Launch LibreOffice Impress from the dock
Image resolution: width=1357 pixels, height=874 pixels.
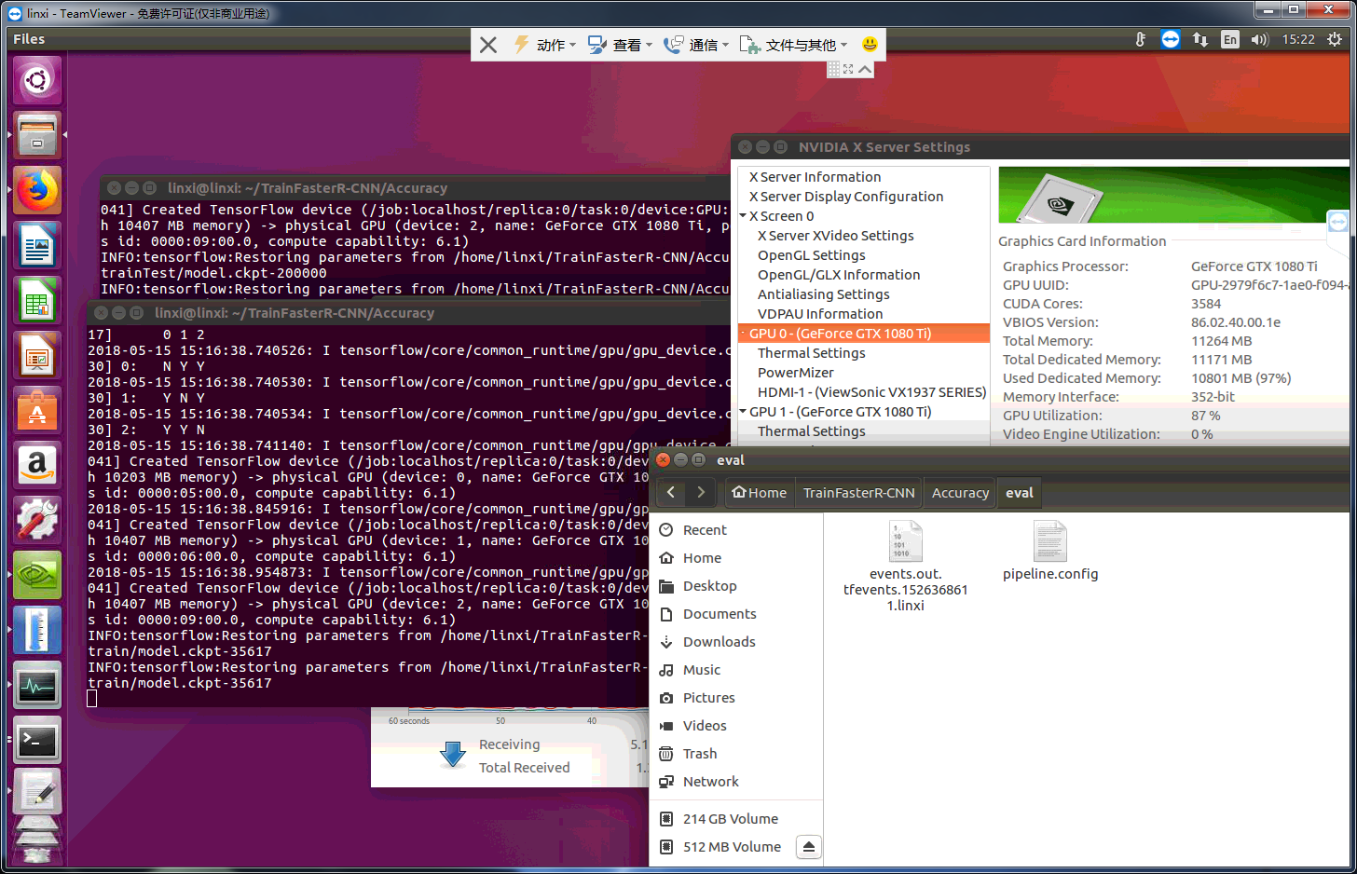point(37,355)
